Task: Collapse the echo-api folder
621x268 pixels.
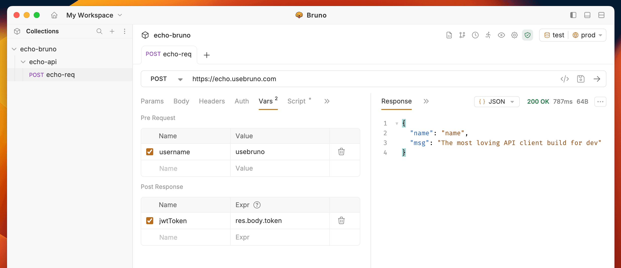Action: click(x=23, y=62)
